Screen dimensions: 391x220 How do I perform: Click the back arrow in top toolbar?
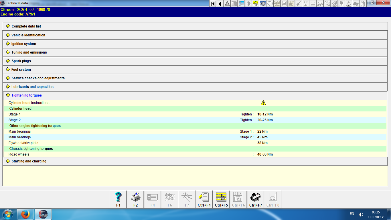(x=220, y=4)
